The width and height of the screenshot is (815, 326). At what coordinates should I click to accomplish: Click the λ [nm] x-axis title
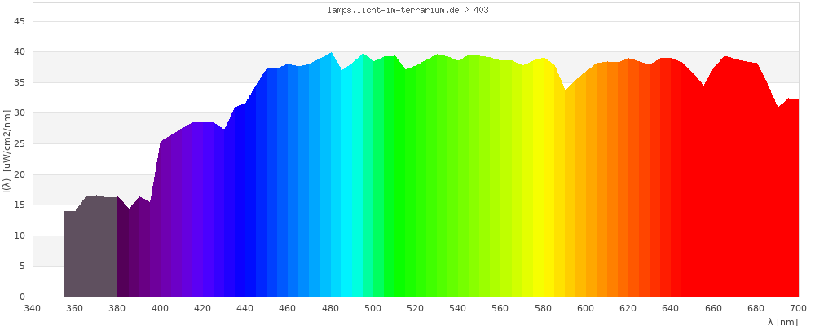[782, 321]
